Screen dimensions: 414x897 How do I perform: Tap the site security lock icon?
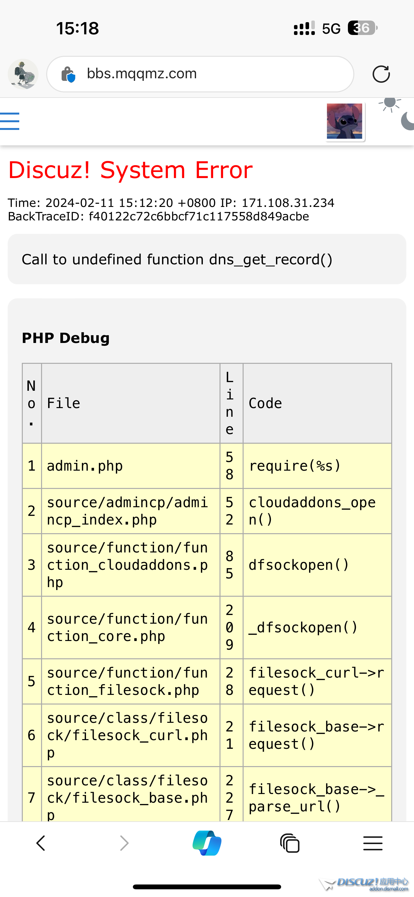tap(68, 74)
